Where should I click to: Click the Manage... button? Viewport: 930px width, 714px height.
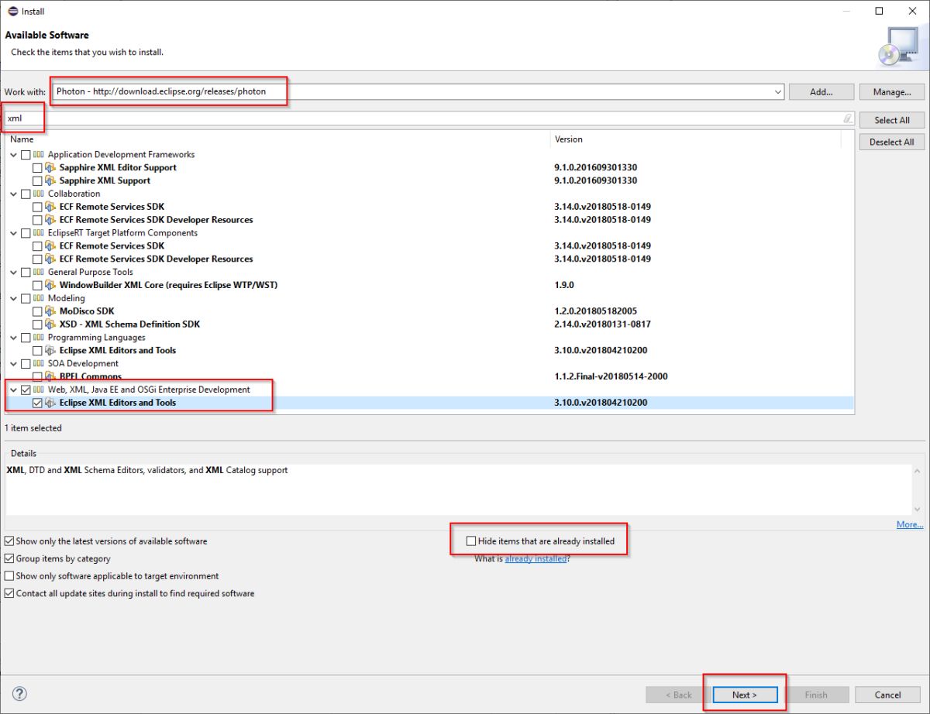pos(891,92)
